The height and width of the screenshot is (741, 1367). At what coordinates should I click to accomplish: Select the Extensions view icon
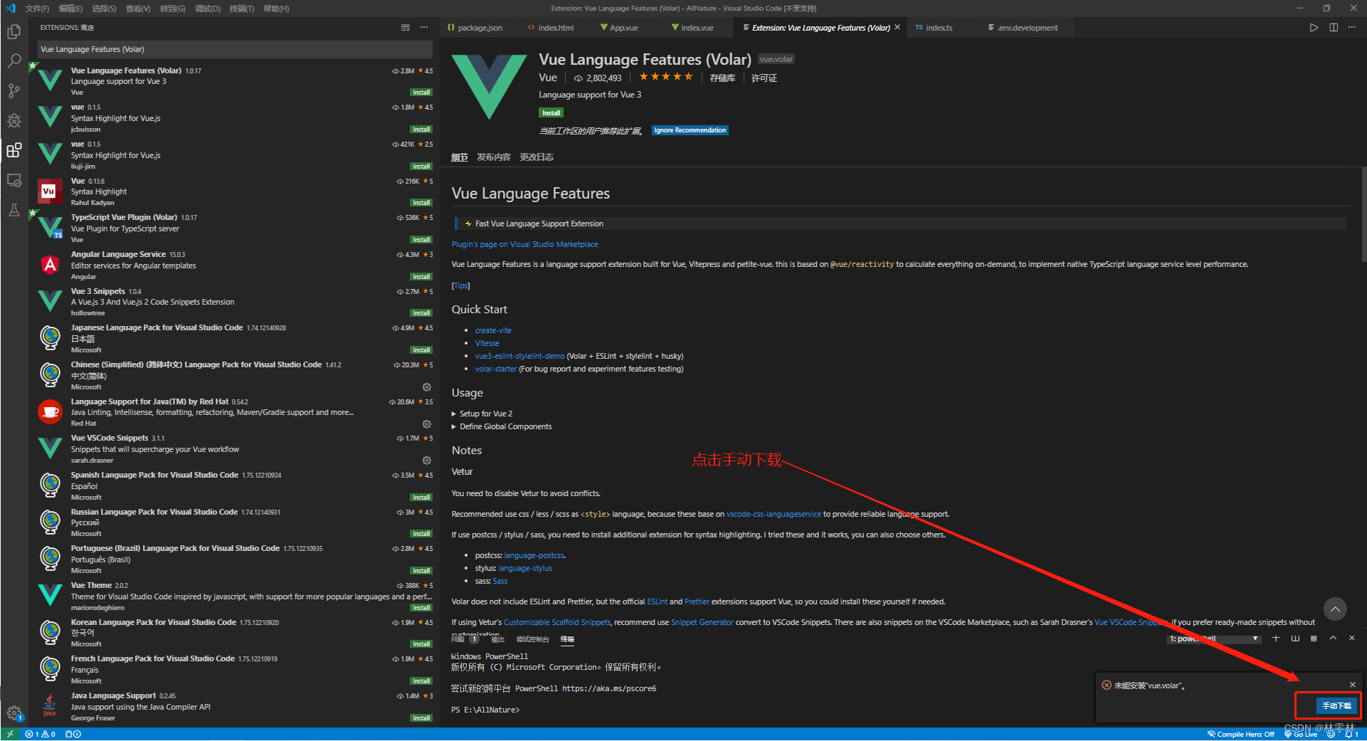[x=14, y=150]
